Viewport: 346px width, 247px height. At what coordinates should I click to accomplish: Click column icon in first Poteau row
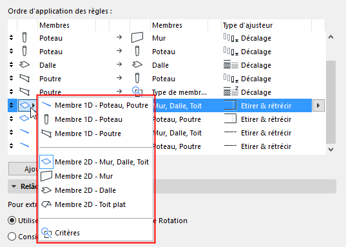[24, 38]
